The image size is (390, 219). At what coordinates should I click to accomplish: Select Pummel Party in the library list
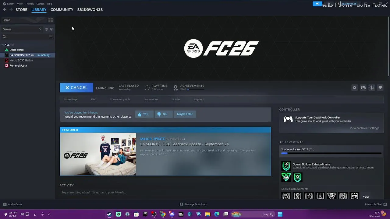18,66
